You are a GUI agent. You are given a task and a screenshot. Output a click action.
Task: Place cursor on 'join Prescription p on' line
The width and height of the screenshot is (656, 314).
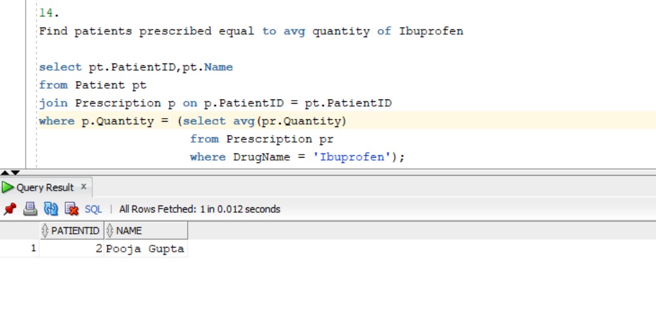(x=215, y=103)
